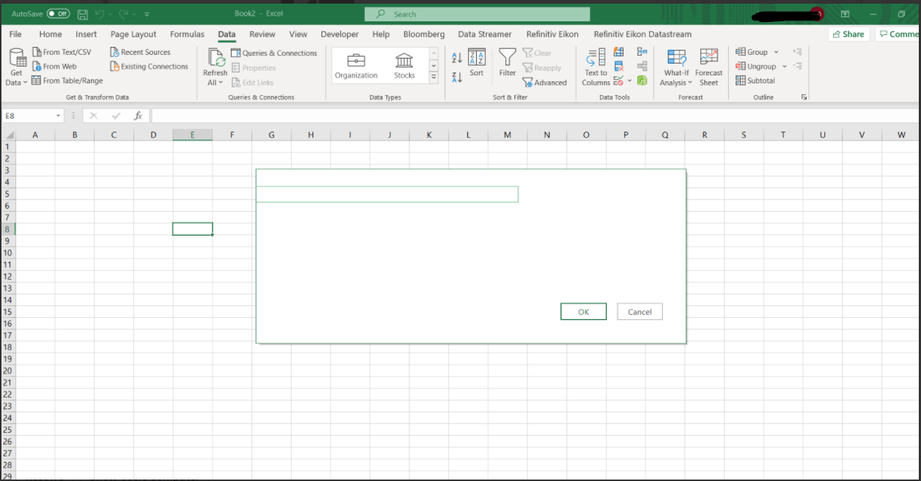The width and height of the screenshot is (921, 481).
Task: Open the File tab
Action: pos(15,34)
